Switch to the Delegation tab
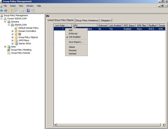The image size is (168, 129). [106, 20]
